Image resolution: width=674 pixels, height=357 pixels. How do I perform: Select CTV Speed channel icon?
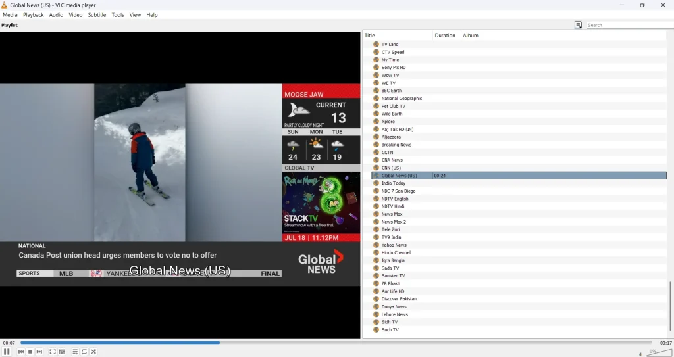[x=376, y=52]
